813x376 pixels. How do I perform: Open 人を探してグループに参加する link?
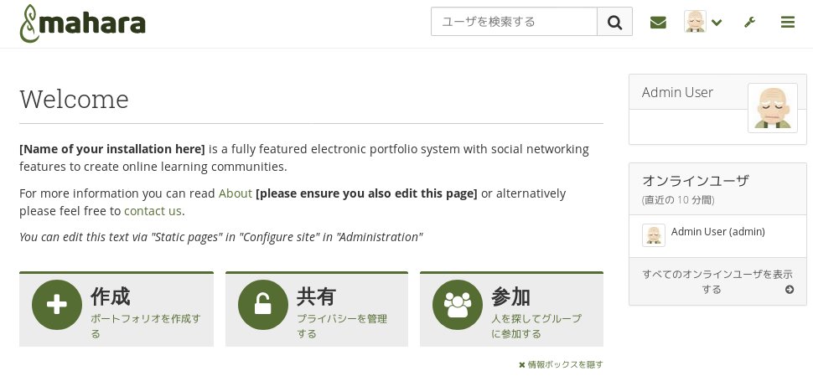click(536, 326)
